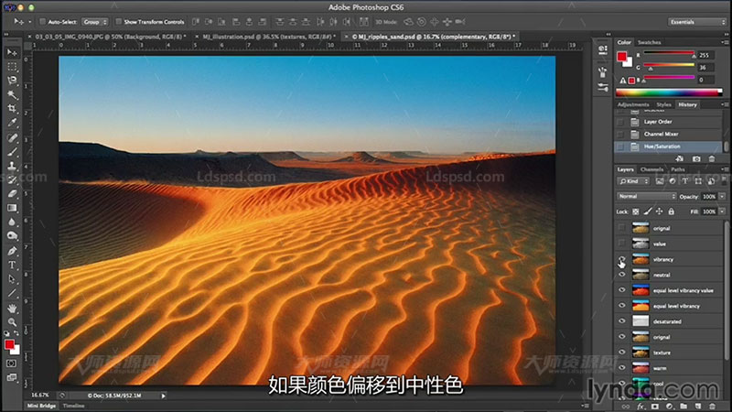Click the foreground color swatch in Color panel
This screenshot has width=732, height=412.
click(621, 57)
